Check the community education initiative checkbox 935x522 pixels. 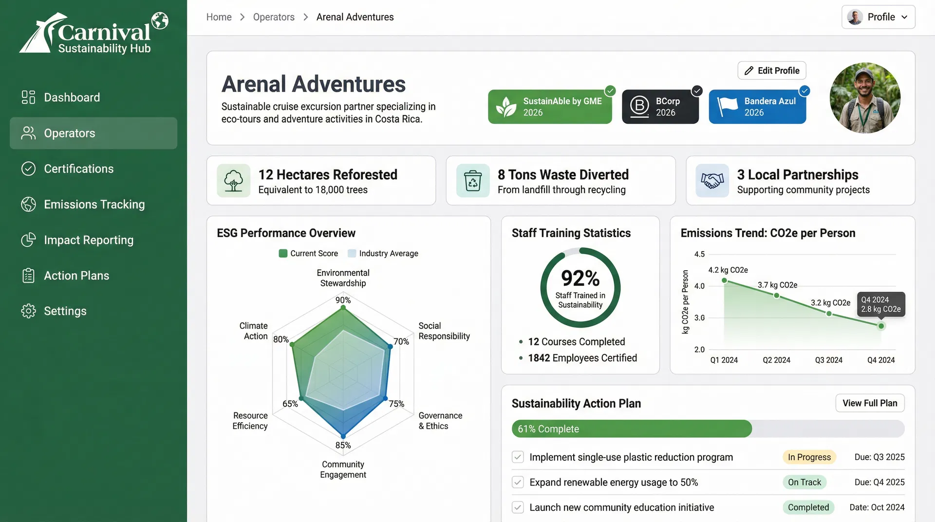point(518,507)
